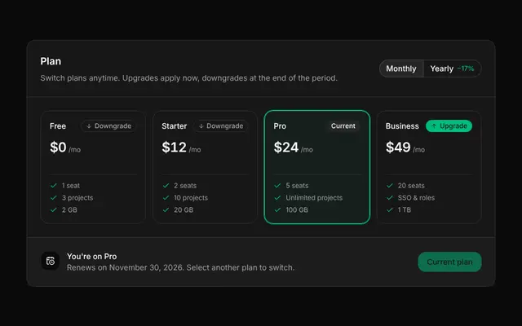Click the 'Plan' section heading
Screen dimensions: 522x326
[x=51, y=61]
